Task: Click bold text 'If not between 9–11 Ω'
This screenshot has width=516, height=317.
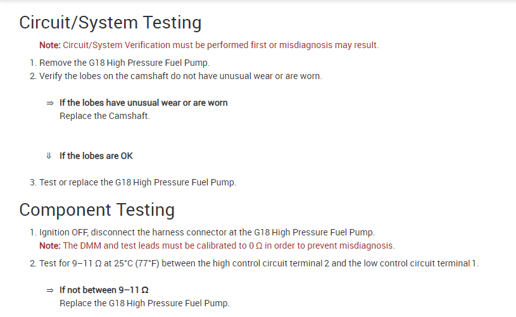Action: [x=104, y=290]
